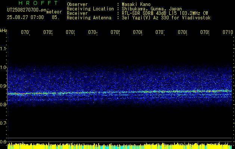Click the location Shibukawa, Gunma, Japan
Viewport: 235px width, 149px height.
[152, 9]
